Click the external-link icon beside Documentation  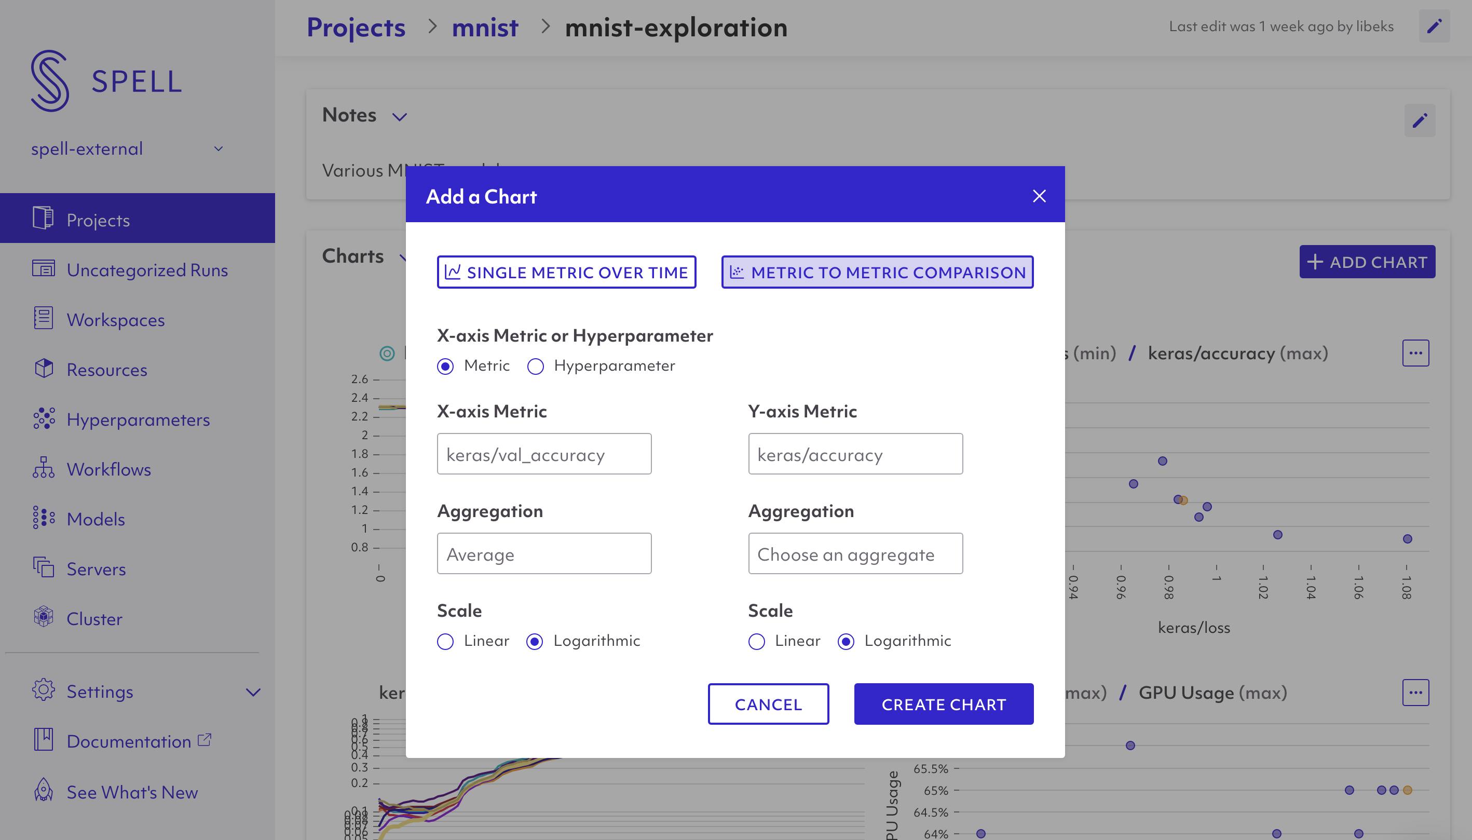point(204,740)
